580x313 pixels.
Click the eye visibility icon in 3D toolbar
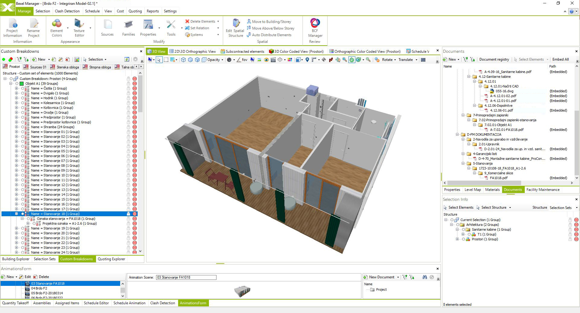point(266,60)
